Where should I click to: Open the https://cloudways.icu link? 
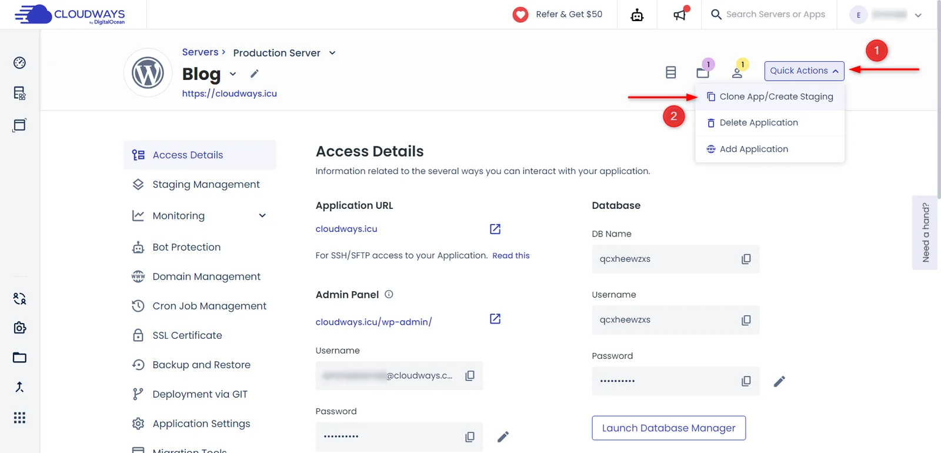click(x=229, y=94)
